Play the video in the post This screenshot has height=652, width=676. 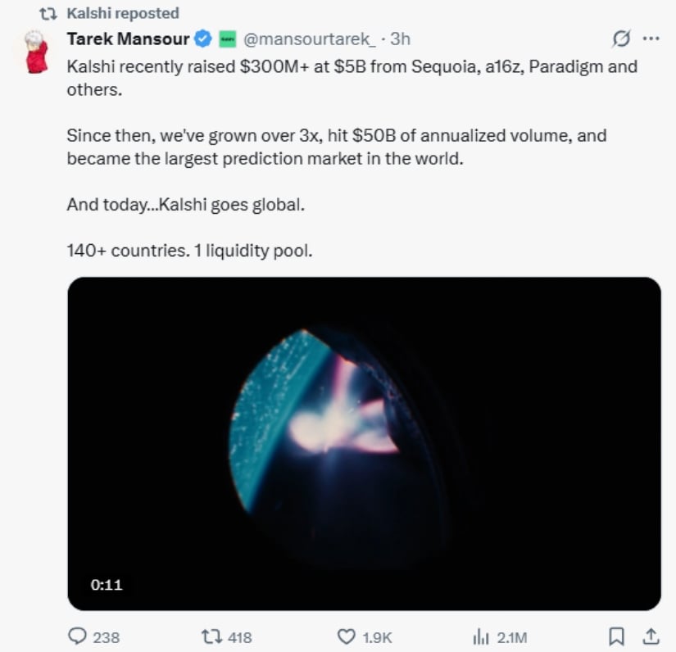[364, 443]
